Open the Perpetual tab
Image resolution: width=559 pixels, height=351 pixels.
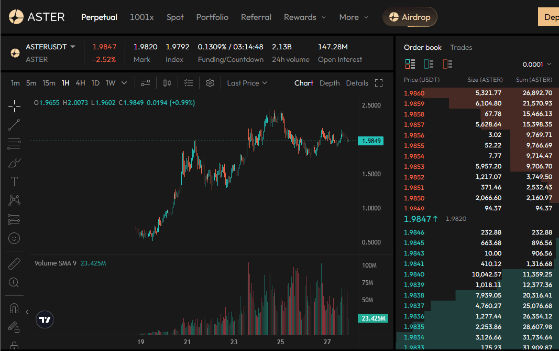click(99, 17)
